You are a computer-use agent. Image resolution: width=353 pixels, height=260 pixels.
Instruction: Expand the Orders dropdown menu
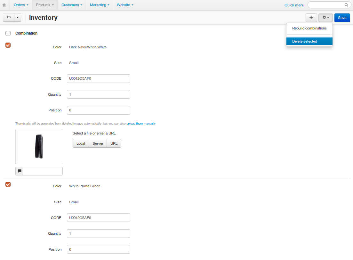click(21, 5)
